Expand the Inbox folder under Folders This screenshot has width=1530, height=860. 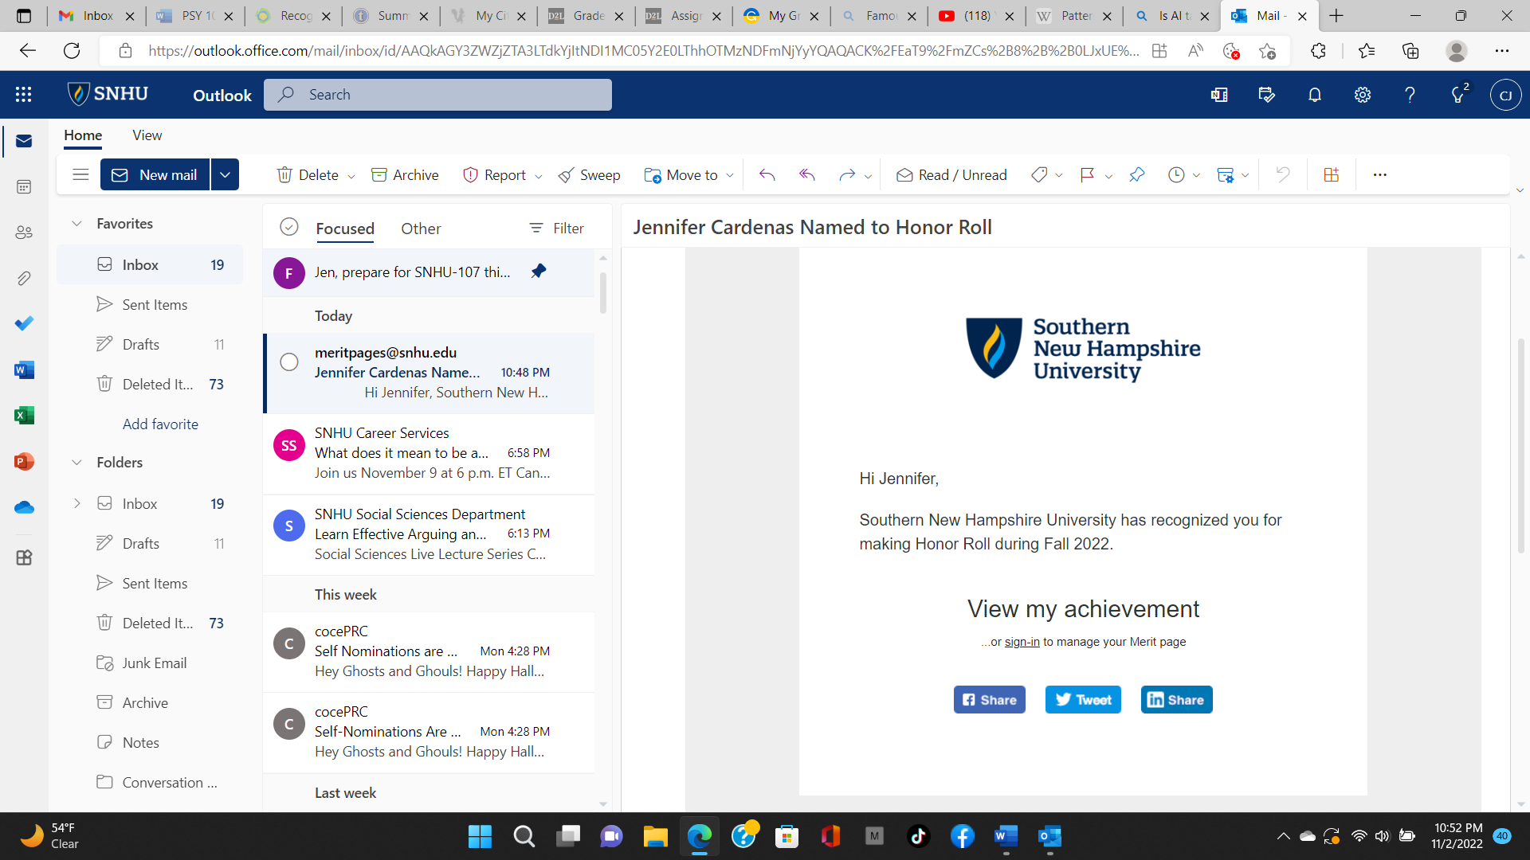pyautogui.click(x=76, y=503)
